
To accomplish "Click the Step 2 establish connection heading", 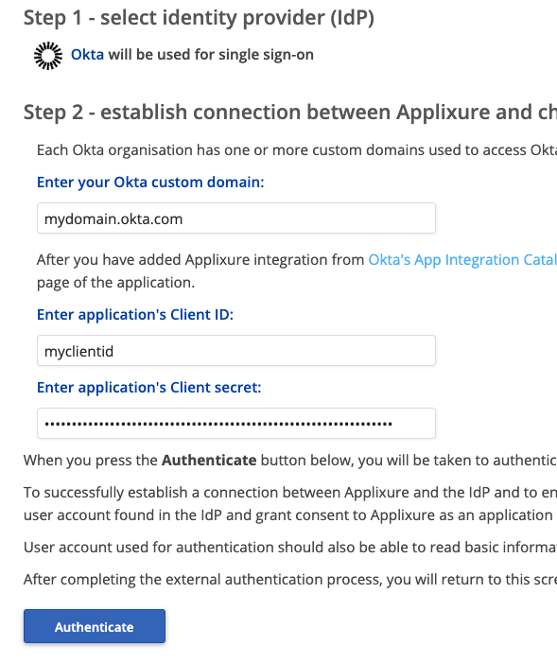I will click(x=290, y=113).
